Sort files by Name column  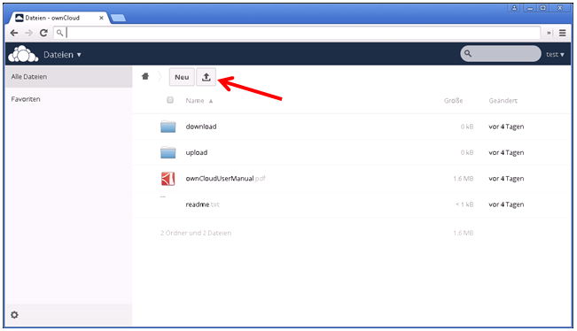[x=199, y=101]
